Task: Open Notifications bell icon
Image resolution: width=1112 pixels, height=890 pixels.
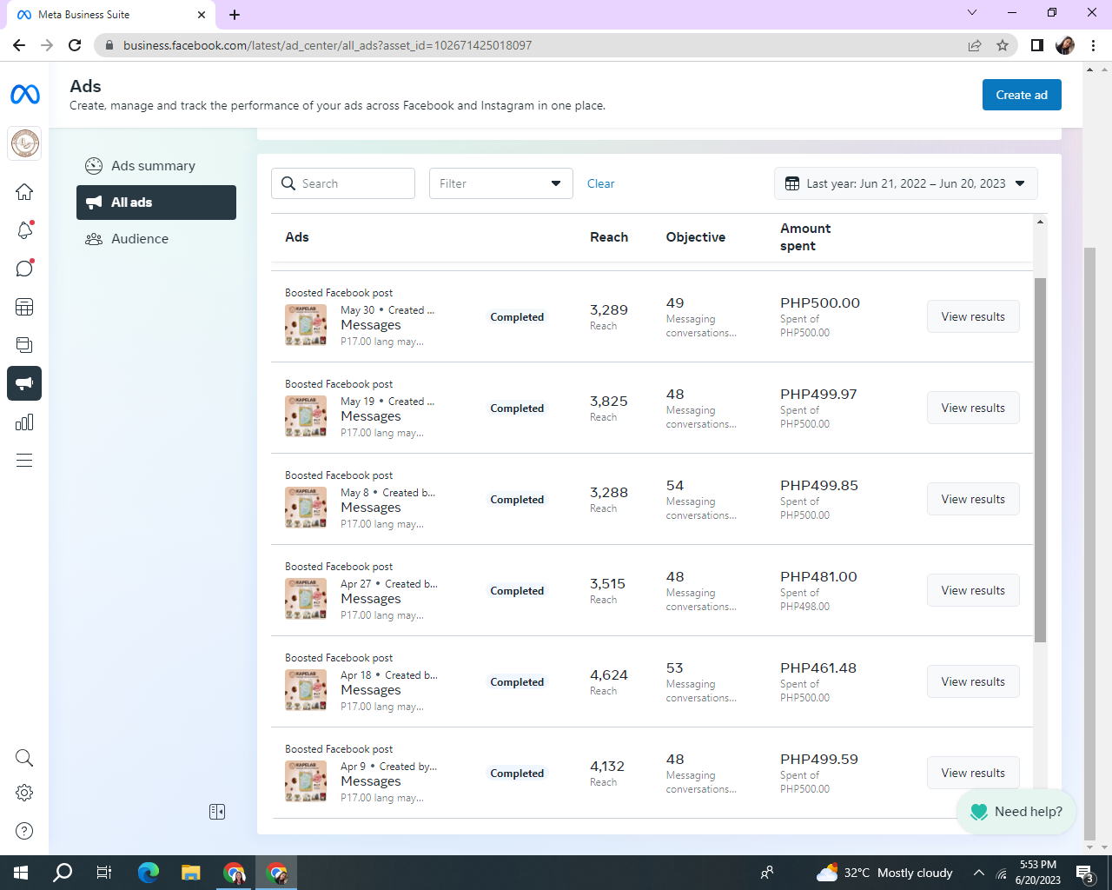Action: click(x=24, y=229)
